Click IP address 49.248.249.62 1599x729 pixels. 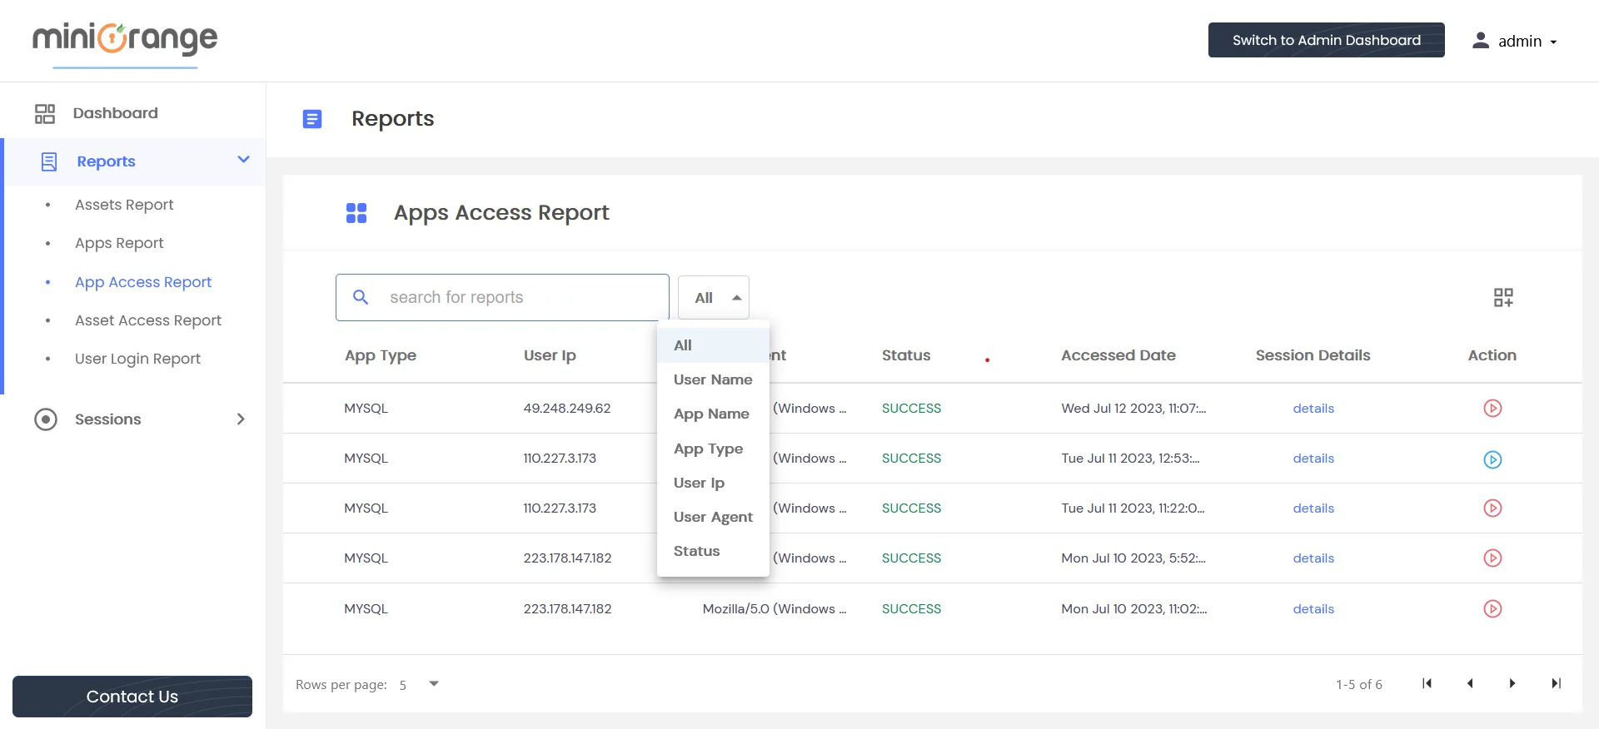567,409
